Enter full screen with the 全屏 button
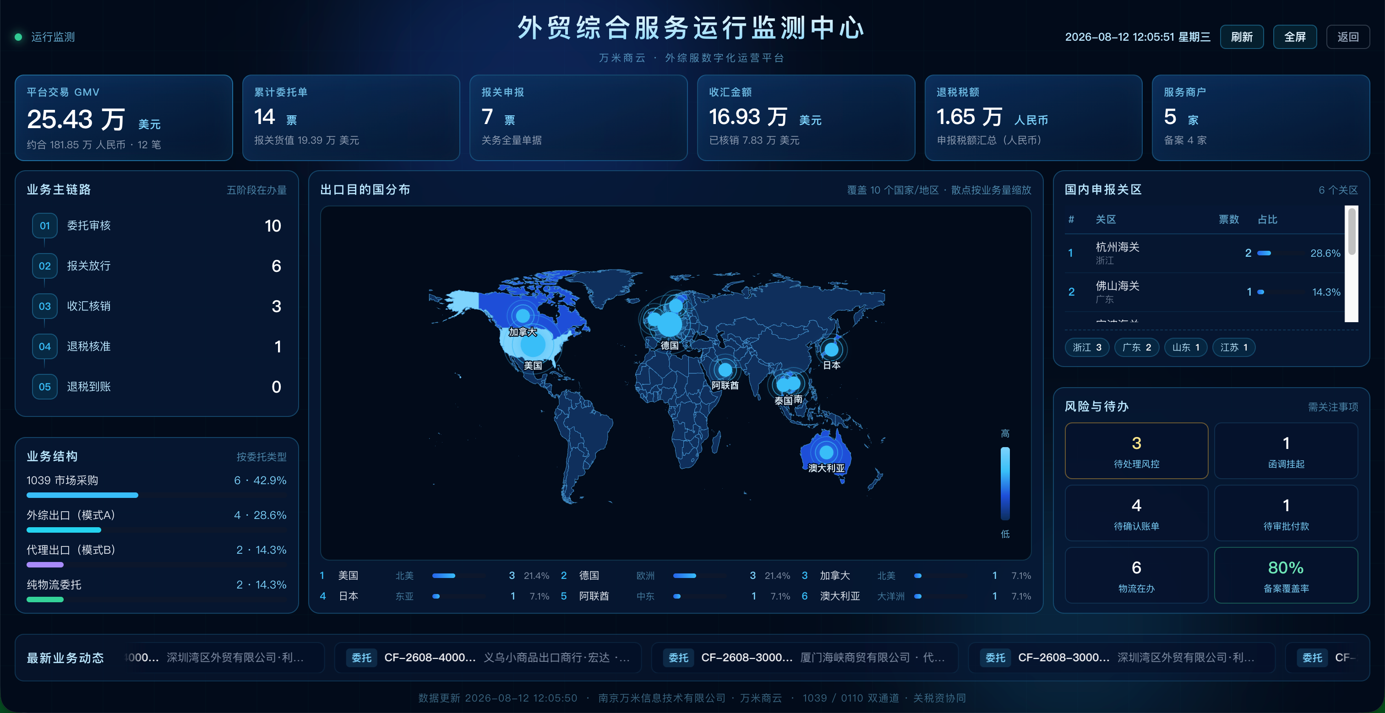 [x=1295, y=37]
